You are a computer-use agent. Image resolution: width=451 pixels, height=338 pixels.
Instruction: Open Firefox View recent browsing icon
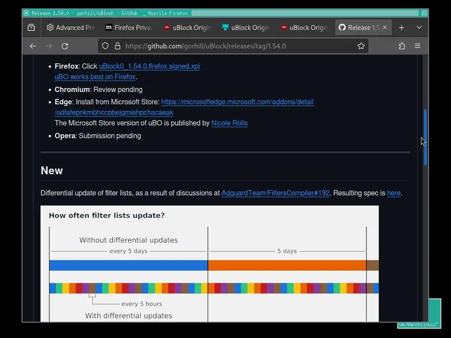tap(31, 28)
